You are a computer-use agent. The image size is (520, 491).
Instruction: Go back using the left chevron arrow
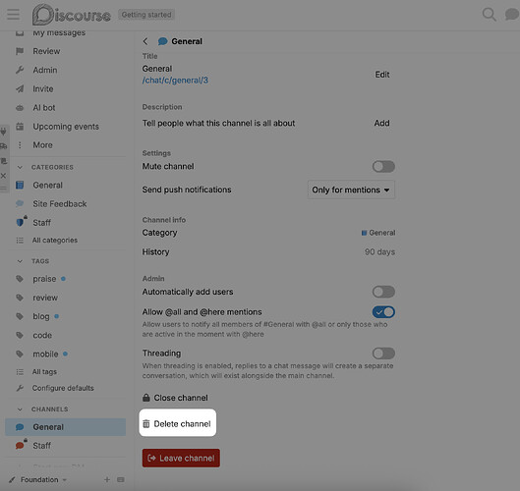click(x=145, y=41)
